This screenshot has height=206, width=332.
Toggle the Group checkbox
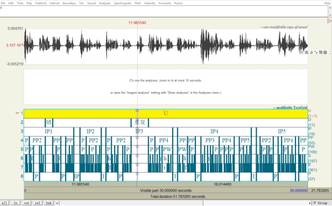(x=315, y=203)
